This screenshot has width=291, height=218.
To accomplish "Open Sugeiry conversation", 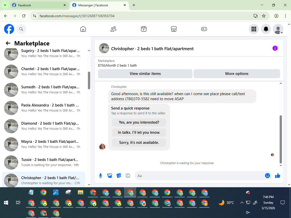I will (44, 53).
